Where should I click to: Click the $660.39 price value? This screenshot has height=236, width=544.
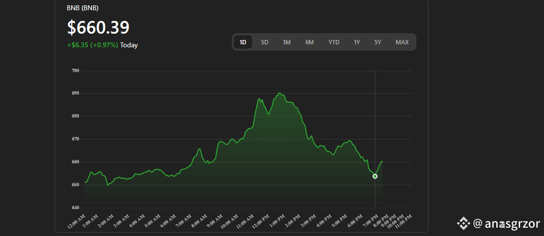click(x=98, y=27)
